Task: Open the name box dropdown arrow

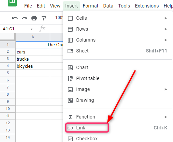Action: (x=31, y=29)
